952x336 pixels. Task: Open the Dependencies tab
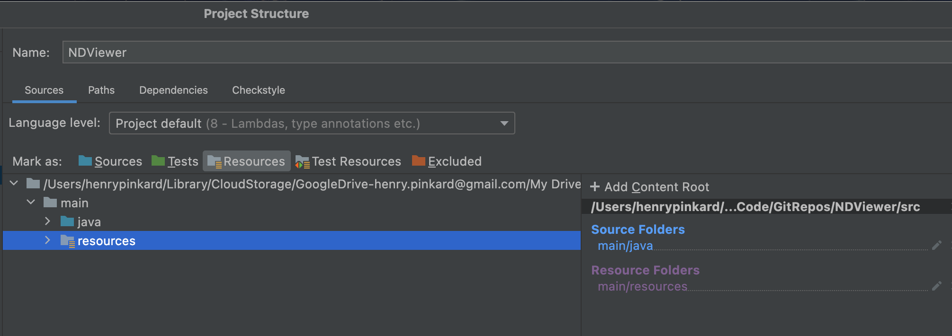(x=173, y=90)
